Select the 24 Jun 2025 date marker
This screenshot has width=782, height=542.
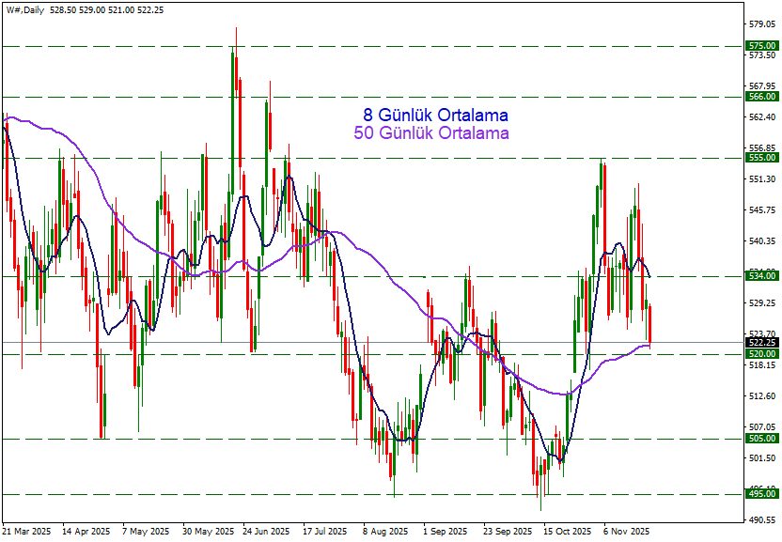pyautogui.click(x=266, y=532)
